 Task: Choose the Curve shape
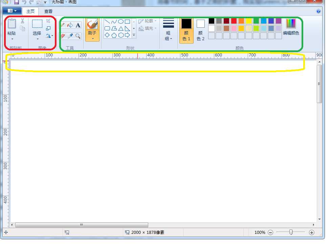[114, 22]
